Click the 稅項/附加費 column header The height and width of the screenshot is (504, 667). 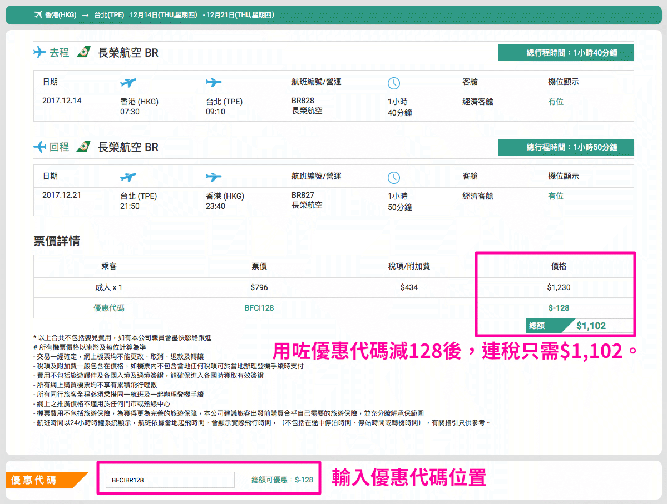coord(409,266)
